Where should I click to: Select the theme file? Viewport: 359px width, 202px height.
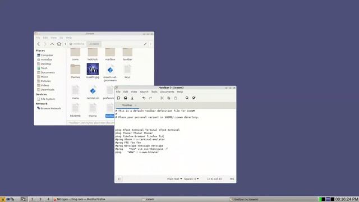coord(93,110)
